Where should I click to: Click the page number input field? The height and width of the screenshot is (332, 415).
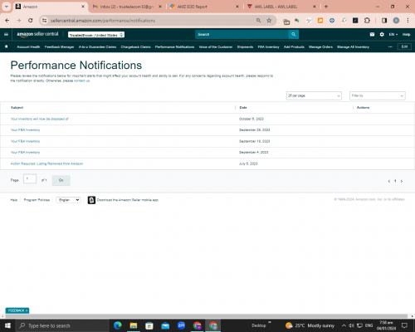coord(30,178)
